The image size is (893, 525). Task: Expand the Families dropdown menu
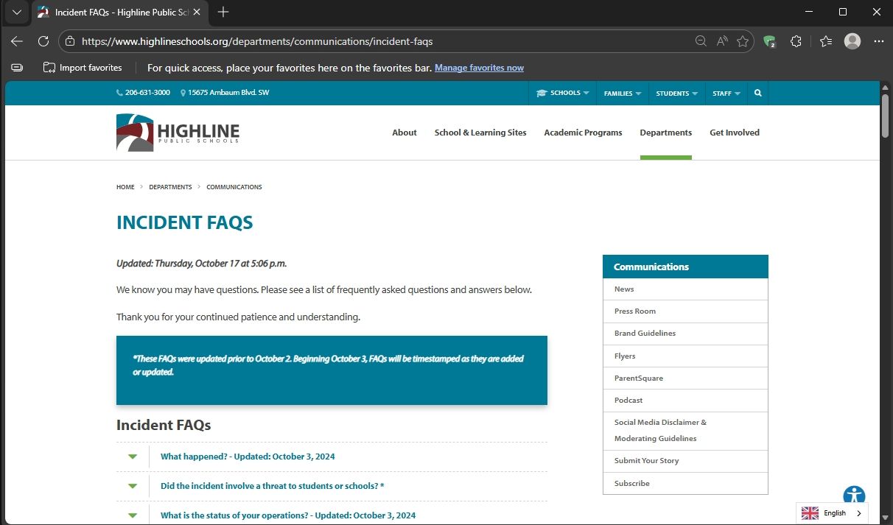[623, 94]
